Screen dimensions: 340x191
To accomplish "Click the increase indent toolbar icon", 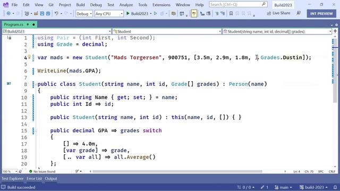I will (223, 13).
